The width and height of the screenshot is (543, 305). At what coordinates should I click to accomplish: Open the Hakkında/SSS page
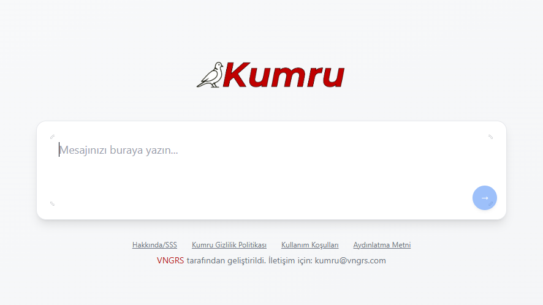pos(154,245)
